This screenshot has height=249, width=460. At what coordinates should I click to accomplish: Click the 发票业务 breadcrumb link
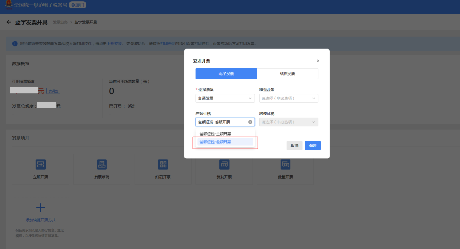[60, 22]
